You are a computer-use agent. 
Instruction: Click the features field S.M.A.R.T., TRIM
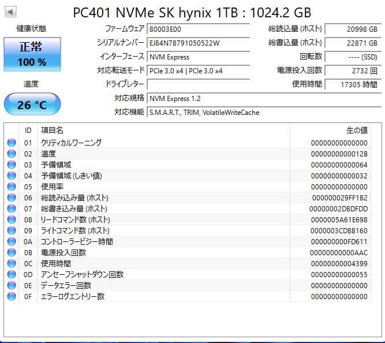[264, 112]
